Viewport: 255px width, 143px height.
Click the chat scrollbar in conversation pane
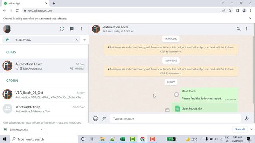[253, 70]
